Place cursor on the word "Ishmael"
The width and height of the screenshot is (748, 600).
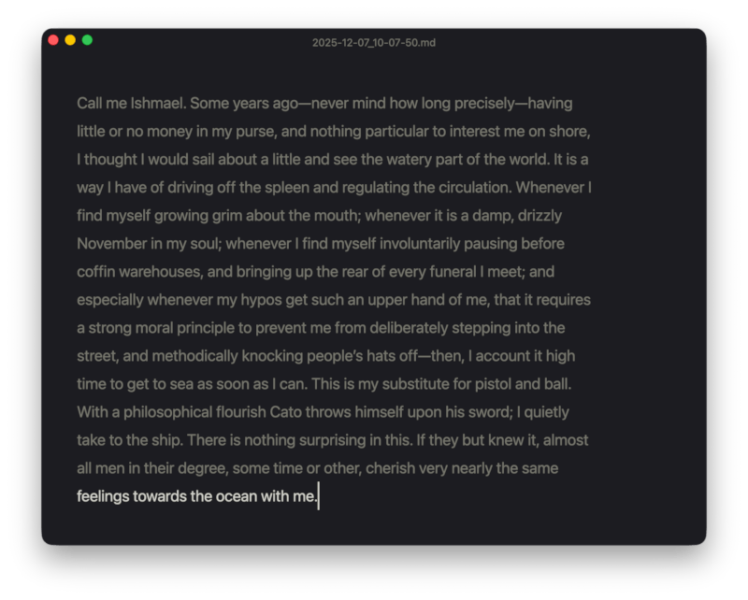(x=155, y=103)
